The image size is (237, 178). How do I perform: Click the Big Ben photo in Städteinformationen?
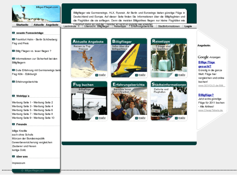(x=169, y=103)
